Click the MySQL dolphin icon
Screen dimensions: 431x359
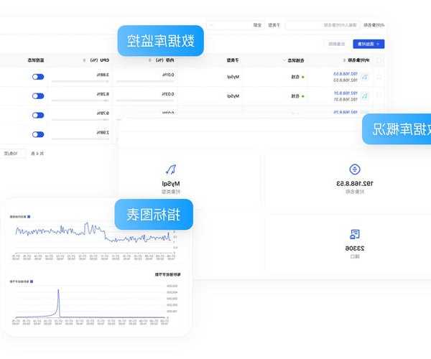click(x=172, y=169)
